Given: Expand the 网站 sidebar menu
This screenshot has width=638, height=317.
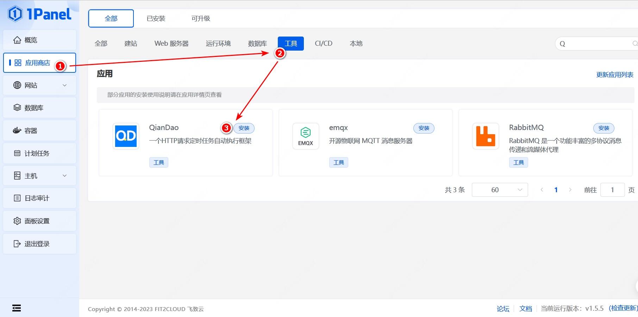Looking at the screenshot, I should 40,85.
